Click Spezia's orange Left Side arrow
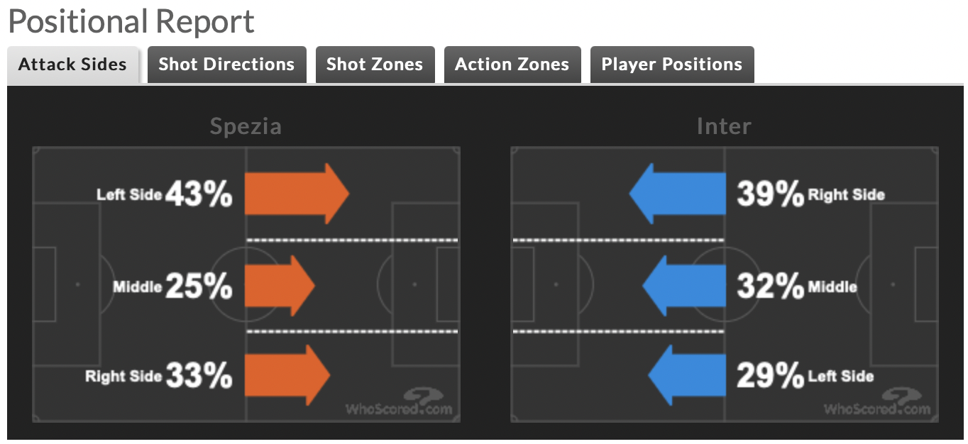Screen dimensions: 968x444 click(297, 194)
